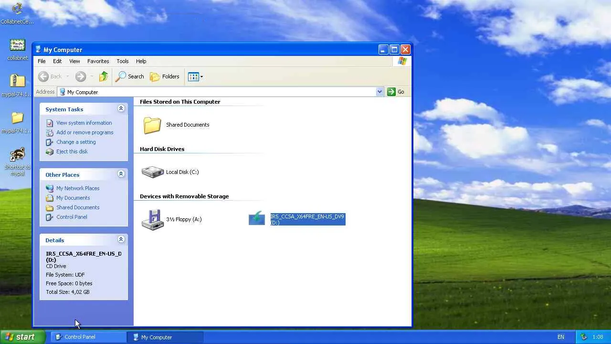Select the mypal folder desktop icon

(x=17, y=122)
